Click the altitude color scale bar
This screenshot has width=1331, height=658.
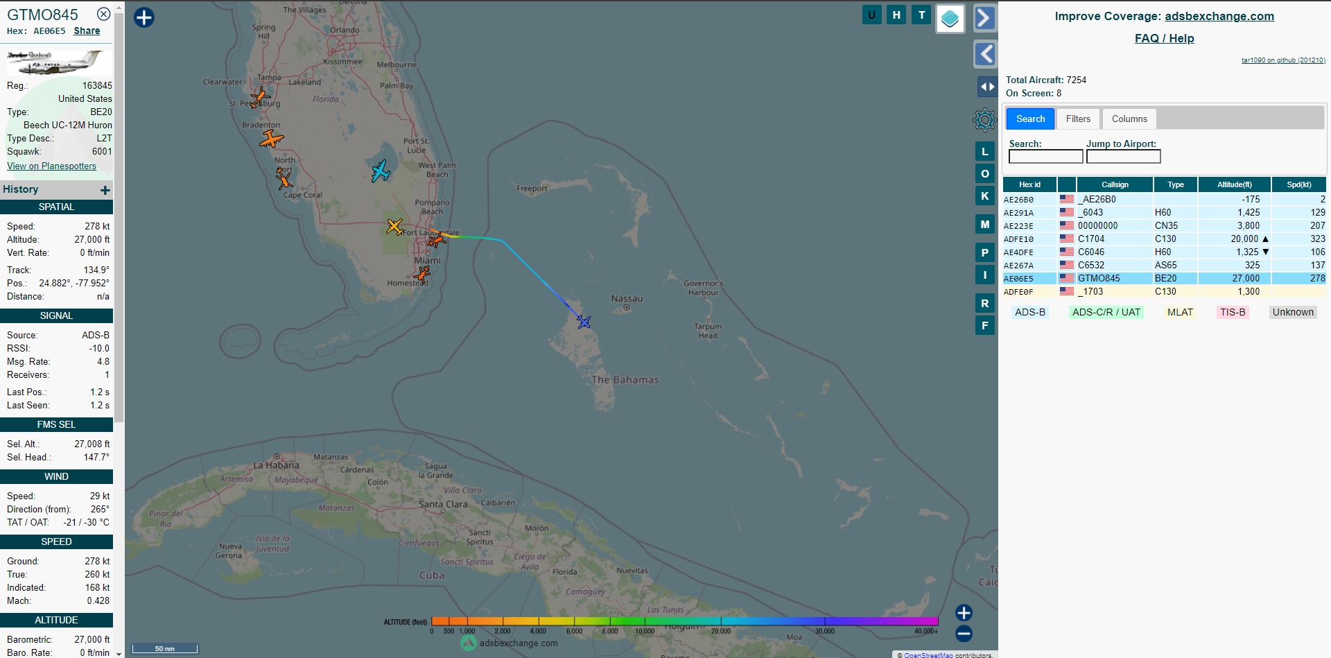tap(684, 621)
